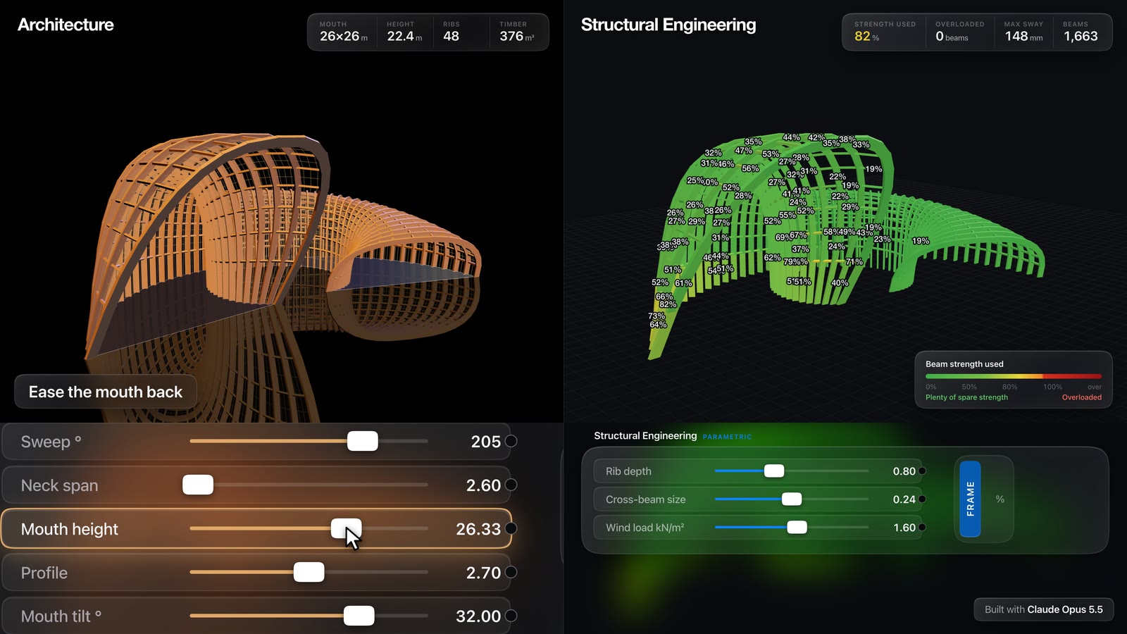Click the Wind load slider handle
Screen dimensions: 1127x634
click(797, 527)
